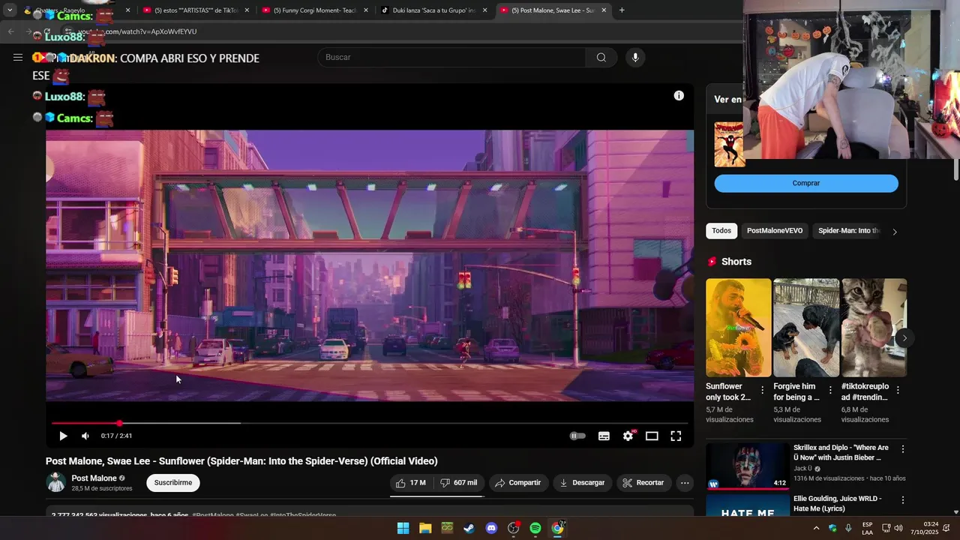The image size is (960, 540).
Task: Dislike the video showing 607 mil
Action: [459, 483]
